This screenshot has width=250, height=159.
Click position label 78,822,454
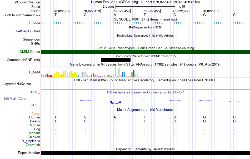coord(121,11)
